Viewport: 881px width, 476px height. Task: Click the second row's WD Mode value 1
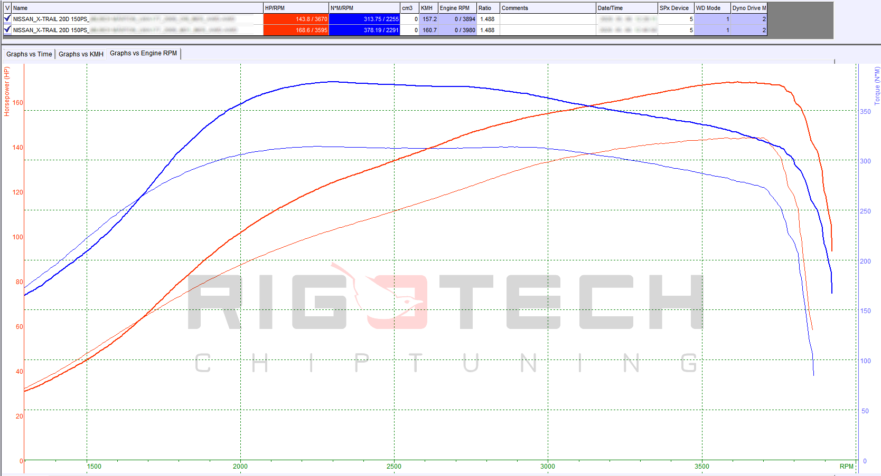[713, 30]
